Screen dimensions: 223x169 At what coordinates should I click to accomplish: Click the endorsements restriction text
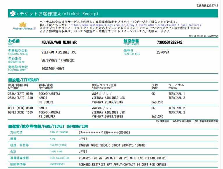click(x=122, y=164)
